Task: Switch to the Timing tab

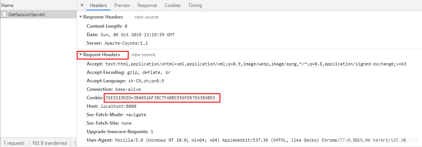Action: (195, 5)
